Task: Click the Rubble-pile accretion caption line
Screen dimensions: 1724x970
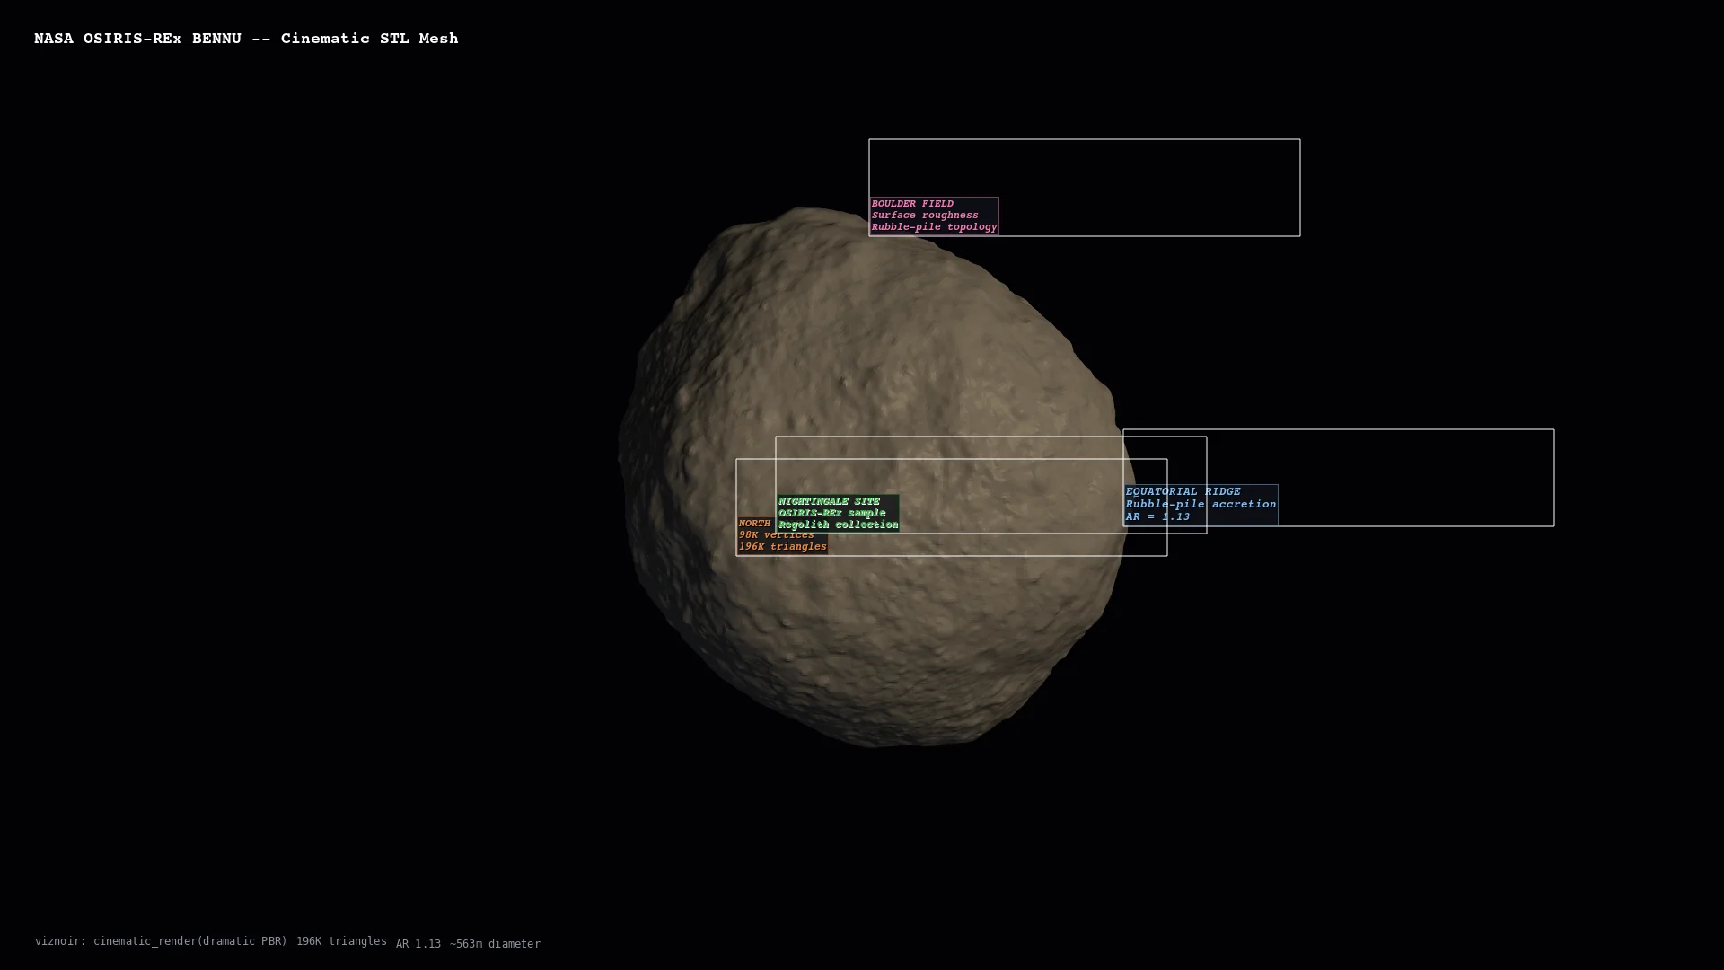Action: point(1201,504)
